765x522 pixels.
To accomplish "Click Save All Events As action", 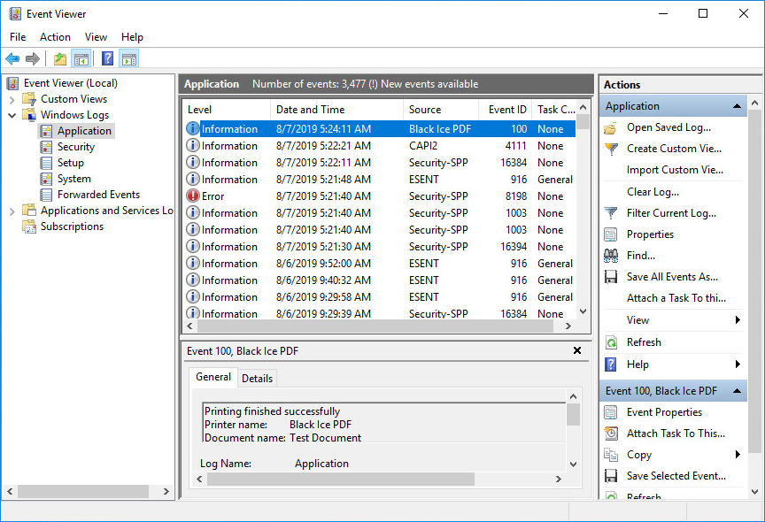I will click(x=672, y=277).
